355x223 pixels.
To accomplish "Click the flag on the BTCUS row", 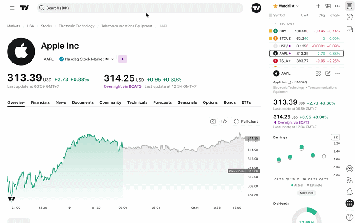I will click(x=271, y=39).
